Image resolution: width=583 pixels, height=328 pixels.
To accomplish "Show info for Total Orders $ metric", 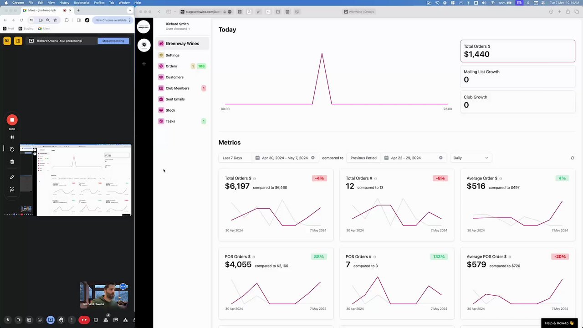I will [x=255, y=179].
